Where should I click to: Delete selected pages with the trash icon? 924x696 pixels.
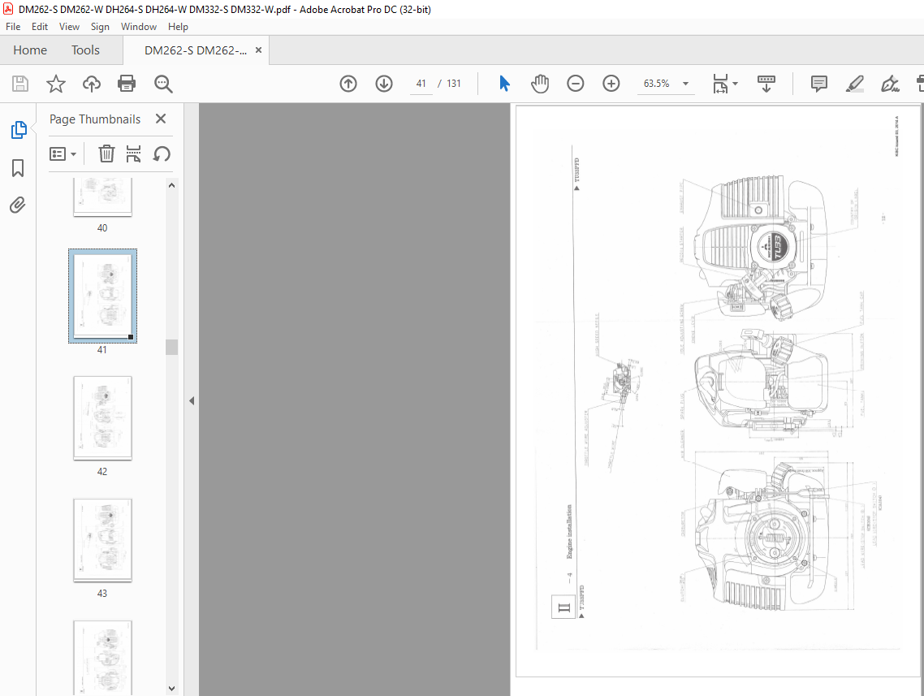coord(106,153)
